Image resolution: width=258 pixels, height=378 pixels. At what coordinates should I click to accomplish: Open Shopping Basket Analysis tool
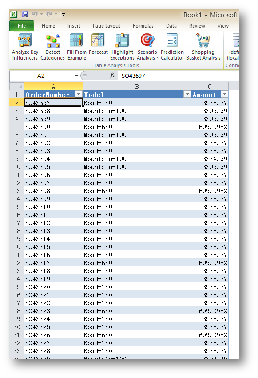(x=203, y=47)
